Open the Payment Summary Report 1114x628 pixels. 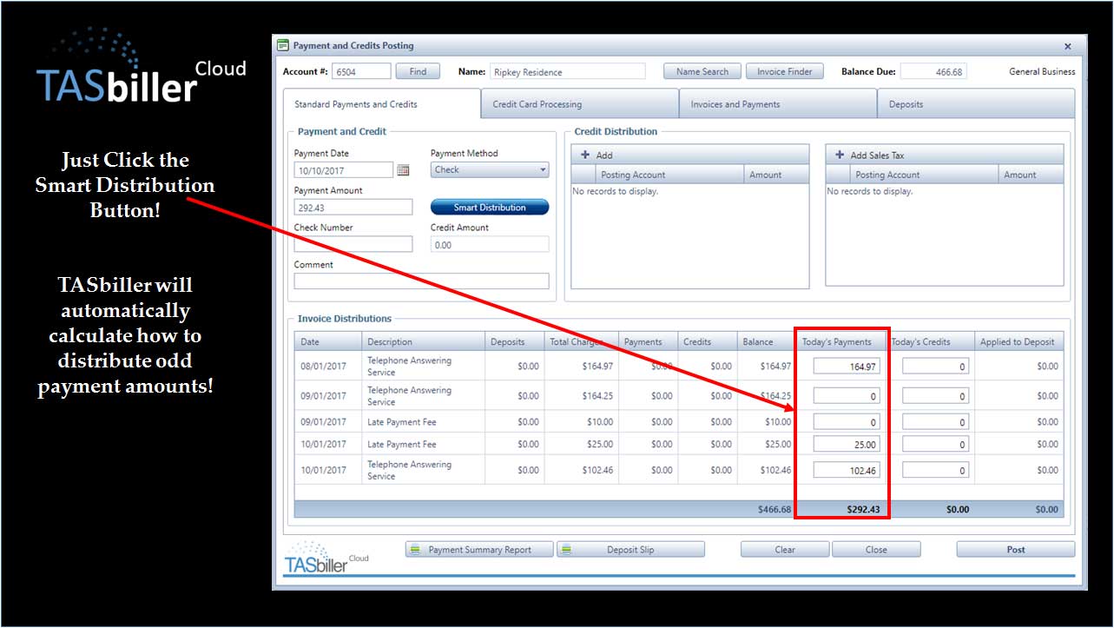[480, 550]
